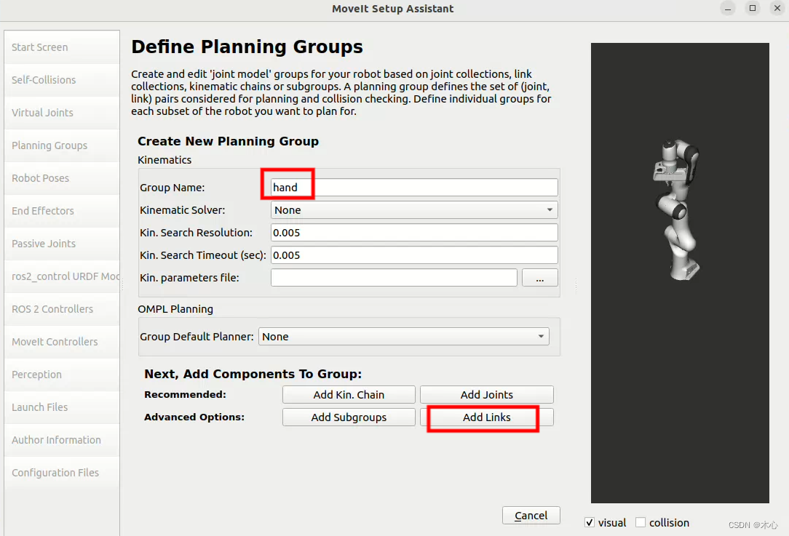Close the MoveIt Setup Assistant window
789x536 pixels.
[777, 9]
